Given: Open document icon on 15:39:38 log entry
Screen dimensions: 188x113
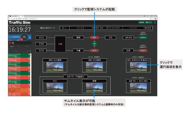Looking at the screenshot, I should (29, 54).
